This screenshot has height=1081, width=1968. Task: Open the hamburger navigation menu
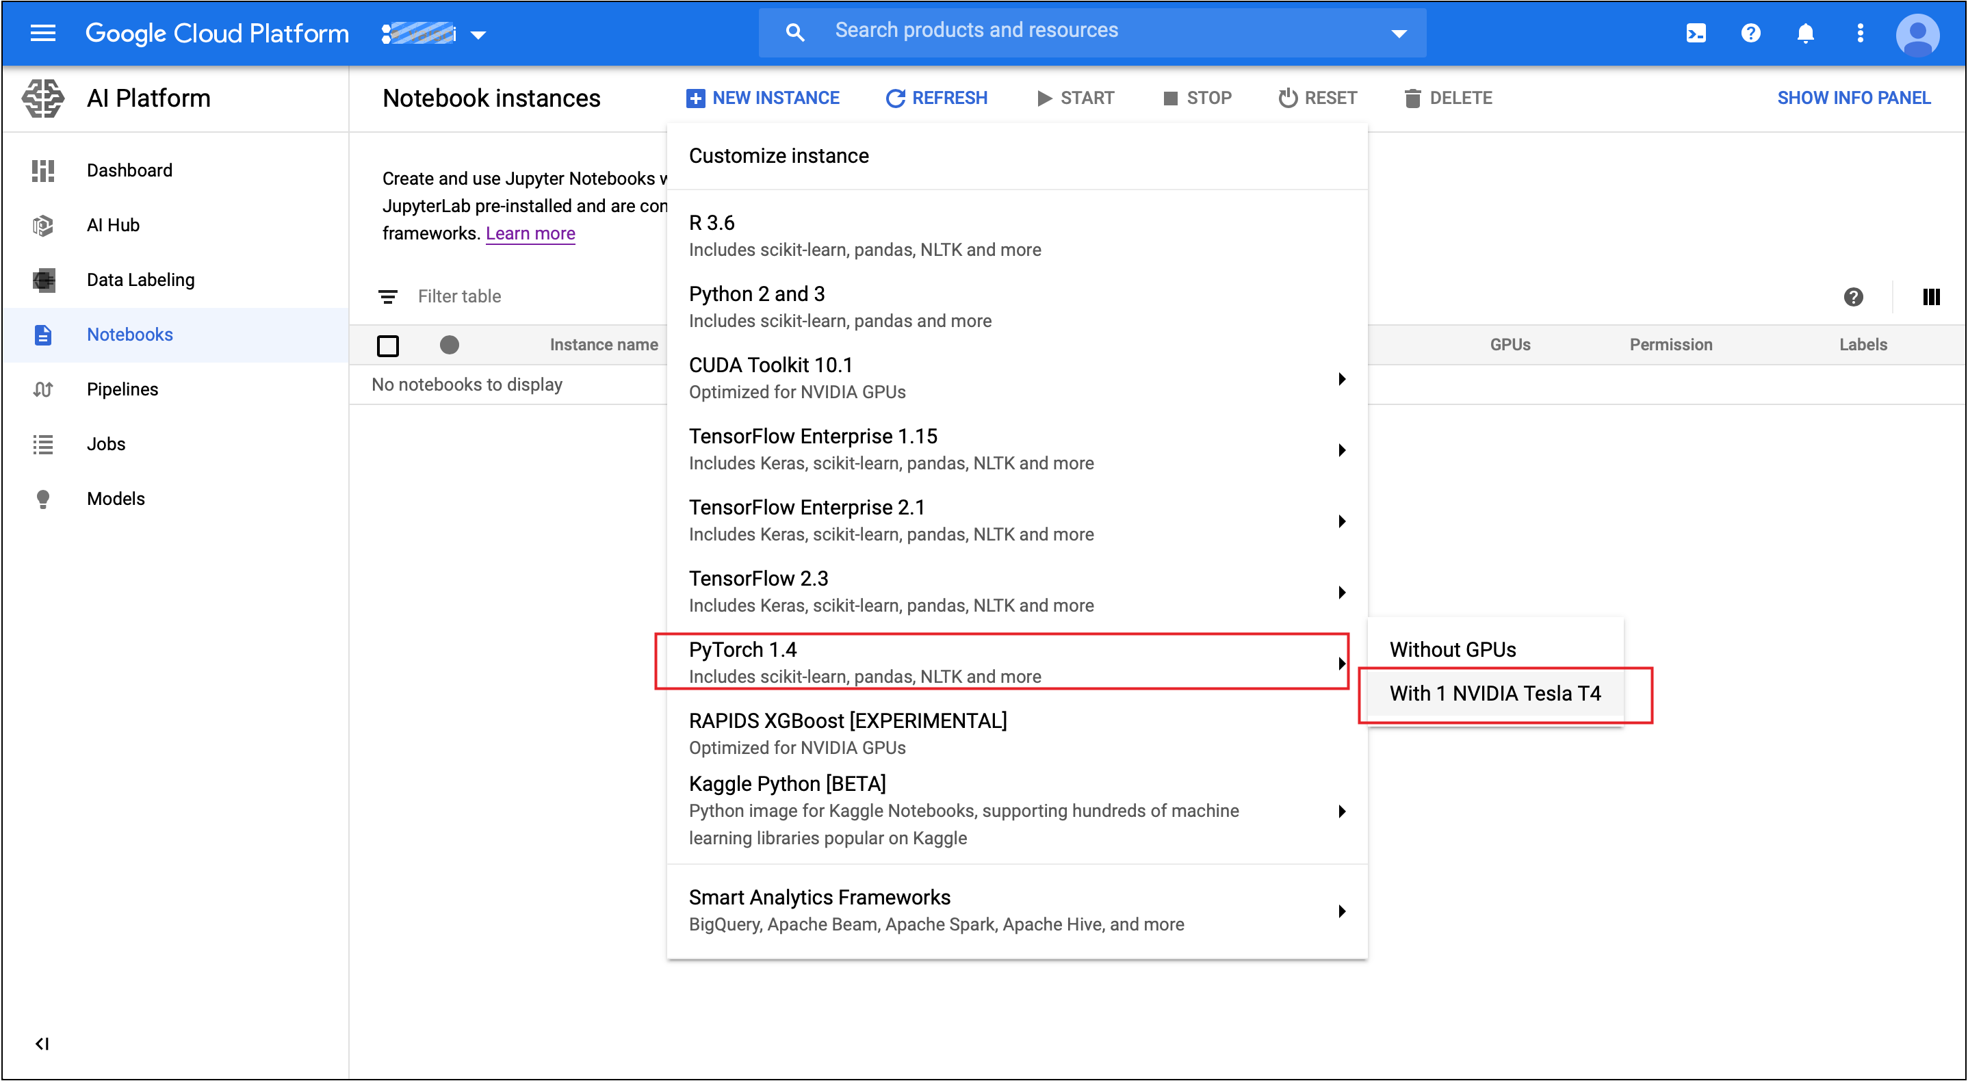tap(43, 33)
